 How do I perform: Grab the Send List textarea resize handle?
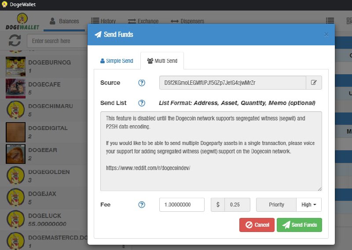pyautogui.click(x=320, y=189)
